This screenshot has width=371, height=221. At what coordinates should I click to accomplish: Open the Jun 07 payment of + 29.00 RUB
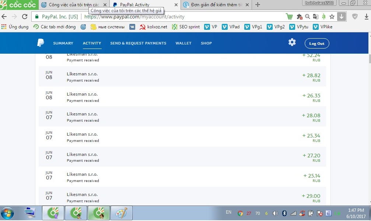[182, 196]
